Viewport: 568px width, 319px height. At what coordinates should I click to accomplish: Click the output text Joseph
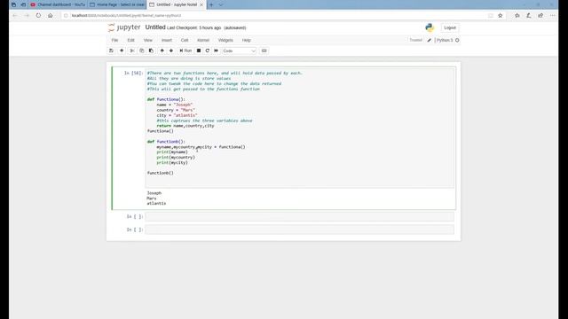(x=154, y=193)
